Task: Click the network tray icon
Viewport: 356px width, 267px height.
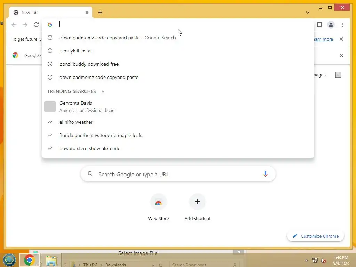Action: tap(315, 260)
